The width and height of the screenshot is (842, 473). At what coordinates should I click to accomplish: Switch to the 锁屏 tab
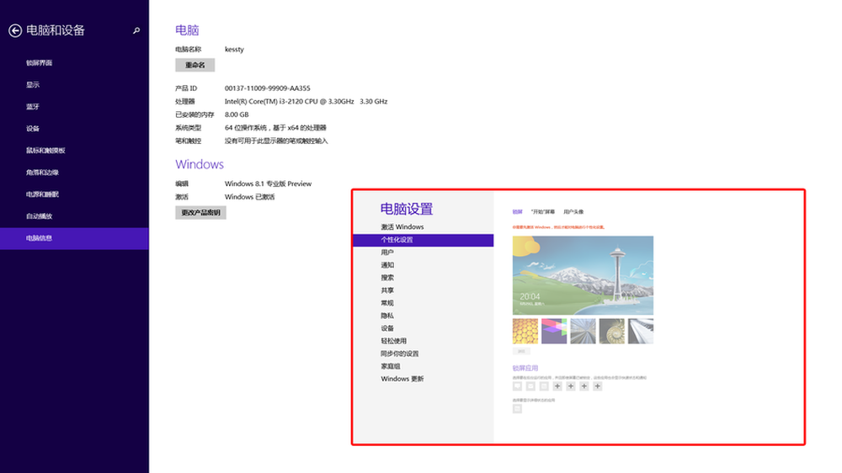[517, 212]
